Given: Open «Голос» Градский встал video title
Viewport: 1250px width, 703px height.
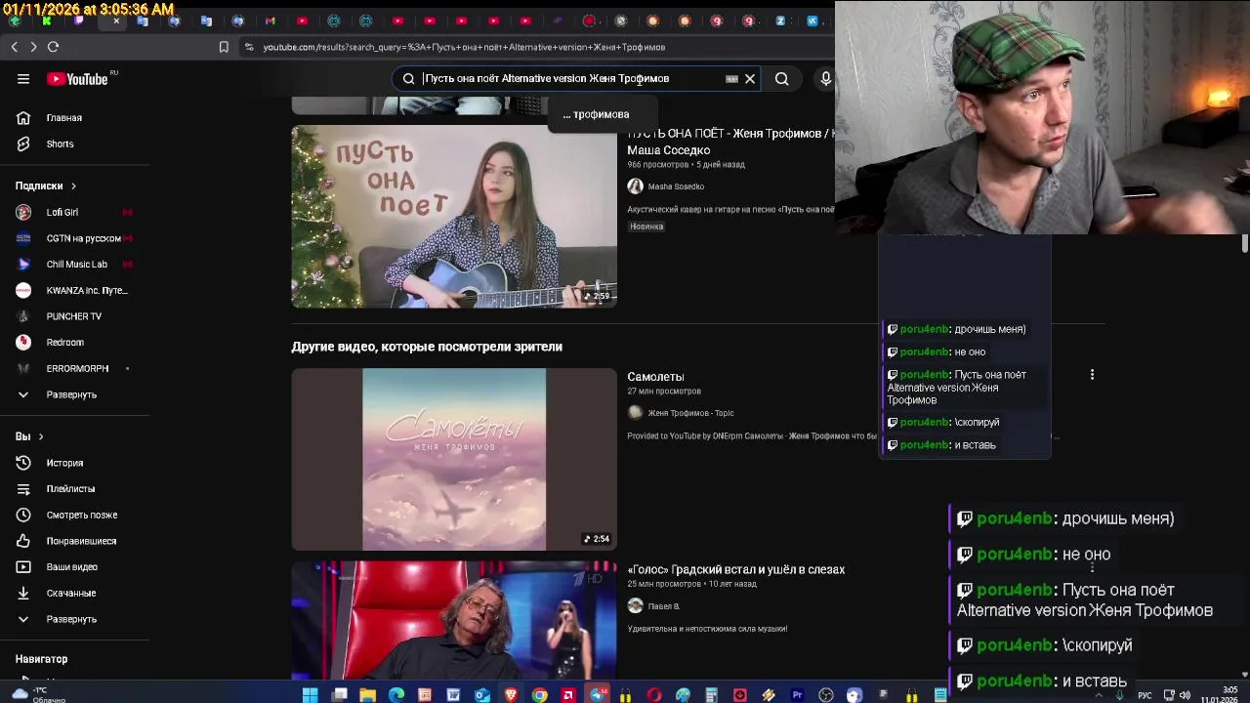Looking at the screenshot, I should click(x=735, y=569).
